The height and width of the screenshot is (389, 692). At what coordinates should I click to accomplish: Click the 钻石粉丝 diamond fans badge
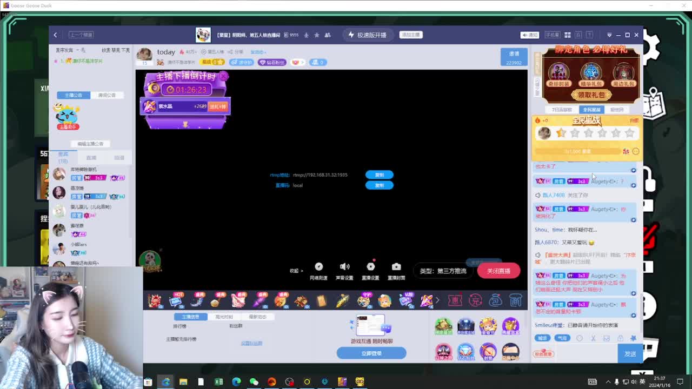(x=272, y=63)
